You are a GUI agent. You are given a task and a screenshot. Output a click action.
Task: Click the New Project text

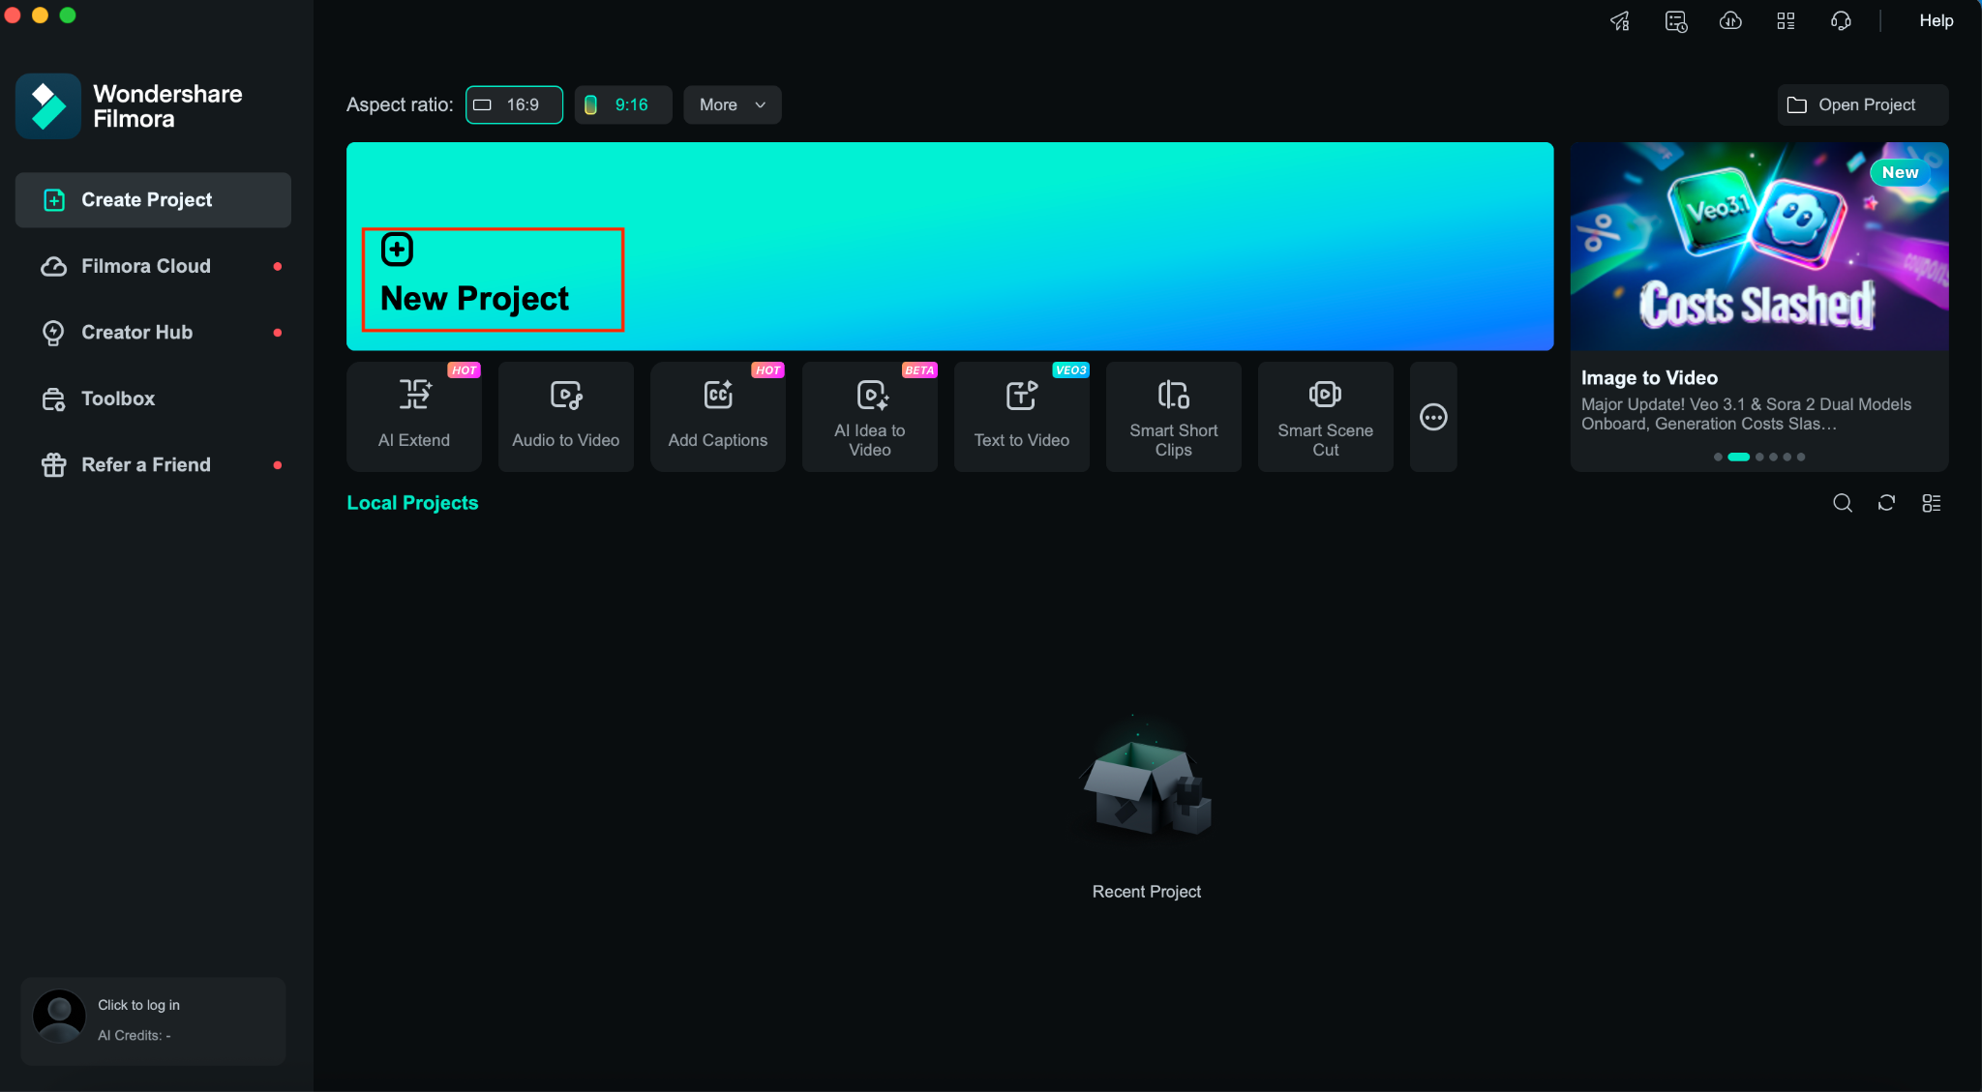click(475, 299)
